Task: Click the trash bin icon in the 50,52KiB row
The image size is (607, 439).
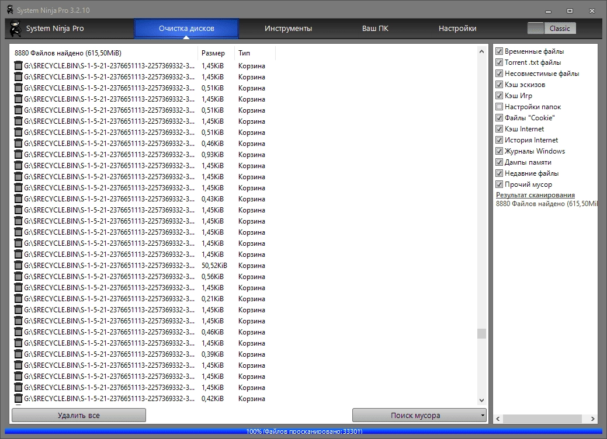Action: tap(18, 266)
